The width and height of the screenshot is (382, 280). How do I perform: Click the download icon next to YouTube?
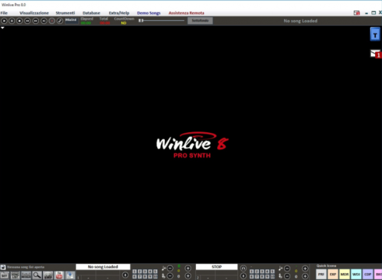click(x=70, y=276)
